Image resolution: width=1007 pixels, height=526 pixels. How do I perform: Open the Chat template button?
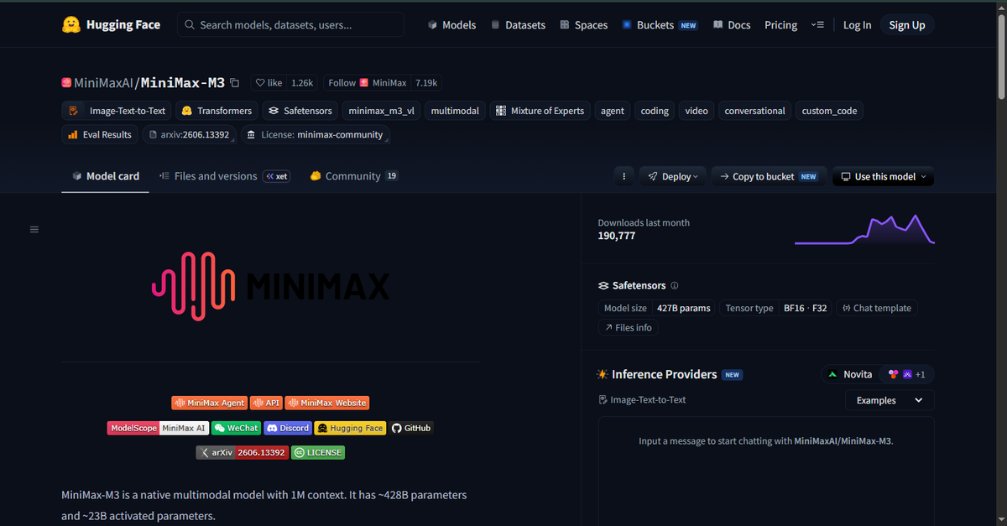coord(876,308)
